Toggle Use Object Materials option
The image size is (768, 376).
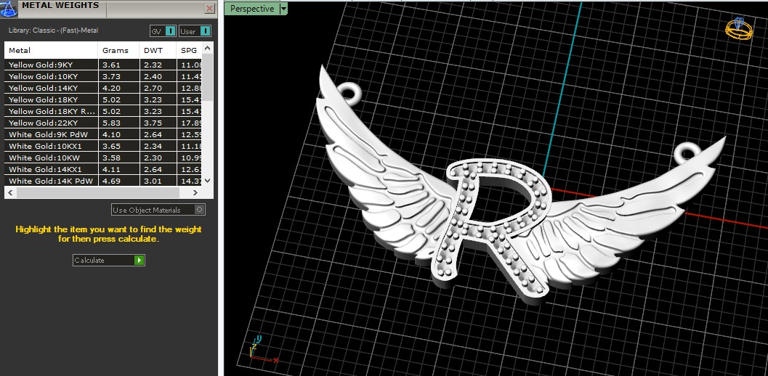click(x=158, y=210)
